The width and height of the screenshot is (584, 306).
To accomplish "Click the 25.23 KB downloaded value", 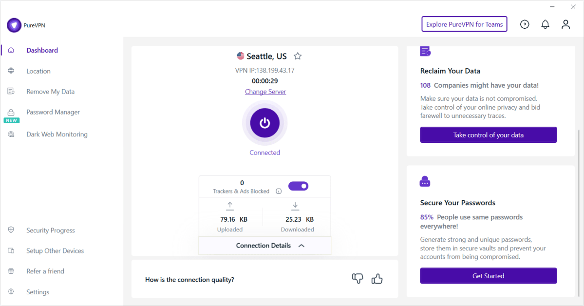I will 300,219.
